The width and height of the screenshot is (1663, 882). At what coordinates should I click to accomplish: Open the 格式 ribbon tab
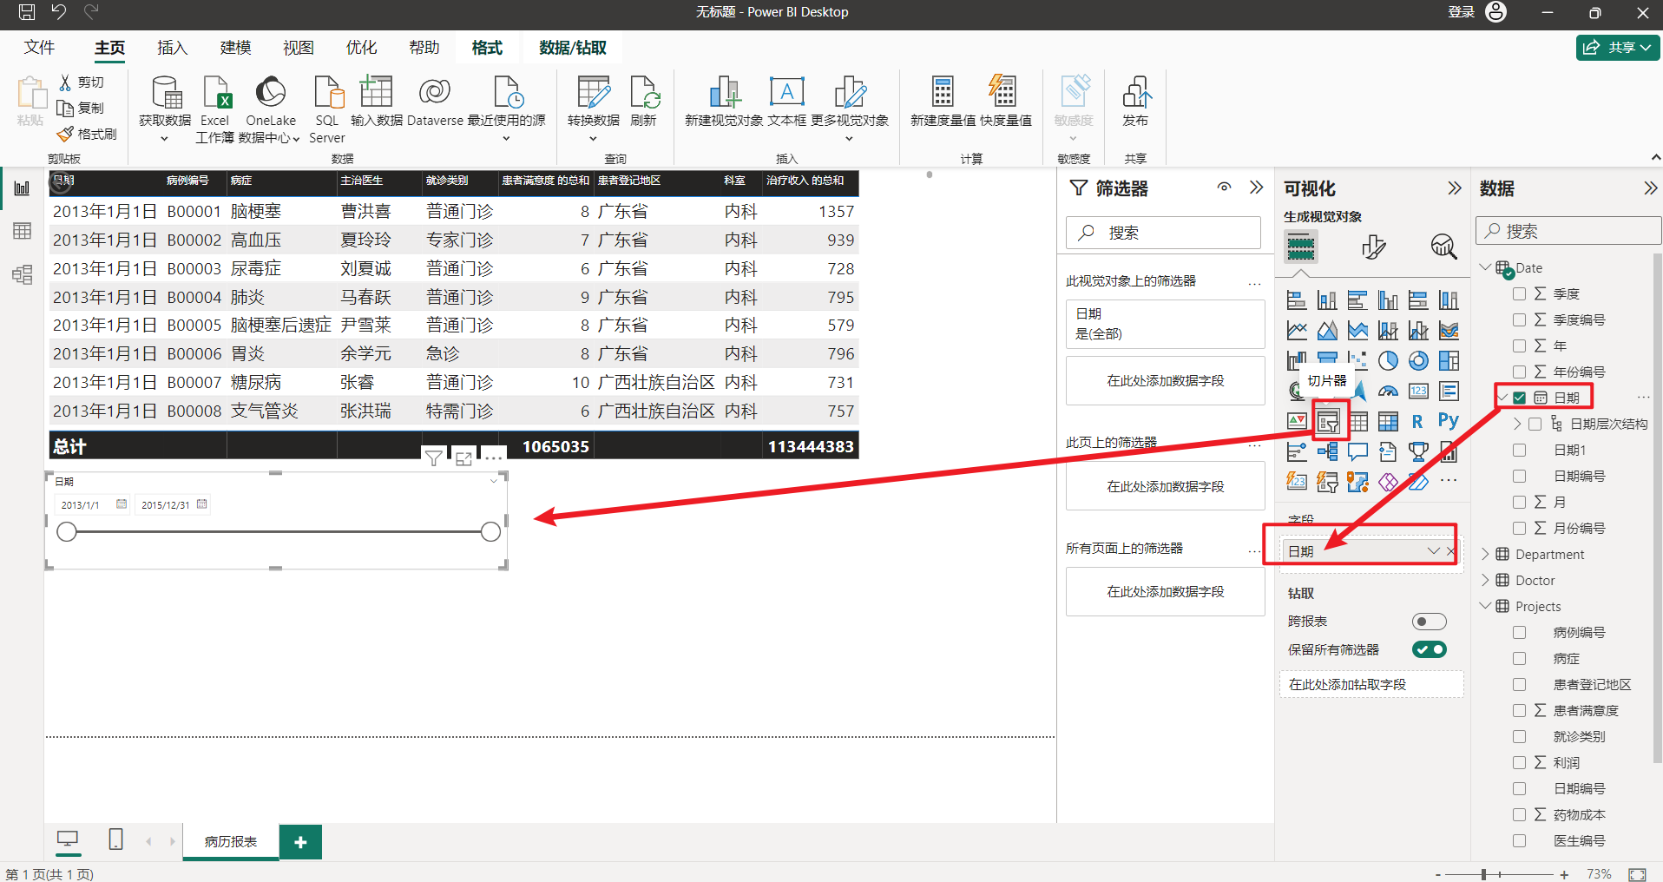tap(487, 48)
